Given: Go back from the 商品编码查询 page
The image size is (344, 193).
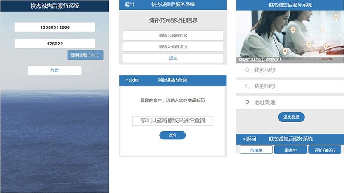Looking at the screenshot, I should click(132, 80).
